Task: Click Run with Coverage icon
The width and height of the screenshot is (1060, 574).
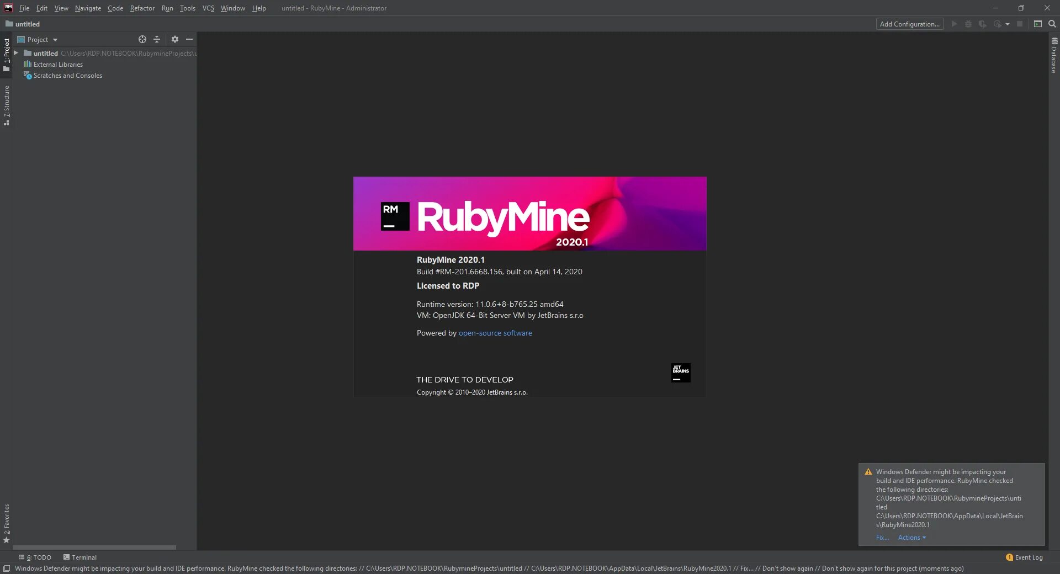Action: pyautogui.click(x=982, y=24)
